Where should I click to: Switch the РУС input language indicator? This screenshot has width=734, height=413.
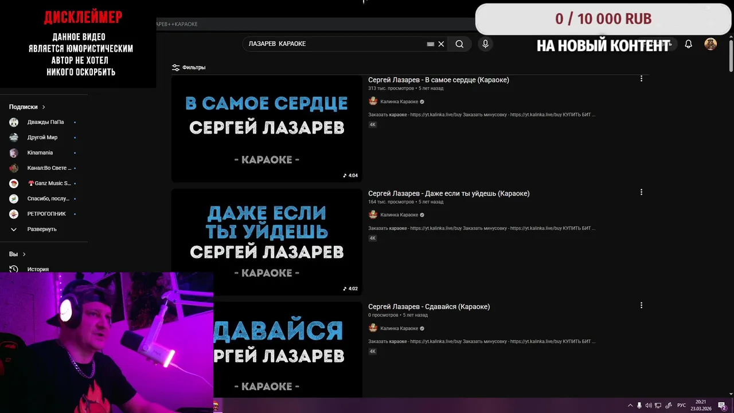(681, 406)
